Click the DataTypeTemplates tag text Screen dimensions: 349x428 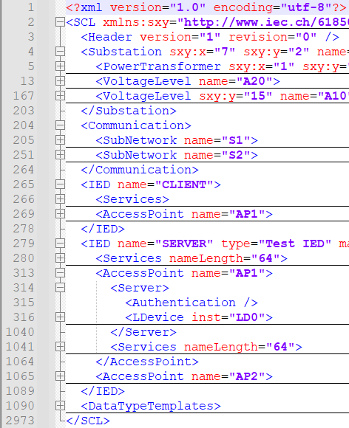pos(151,406)
